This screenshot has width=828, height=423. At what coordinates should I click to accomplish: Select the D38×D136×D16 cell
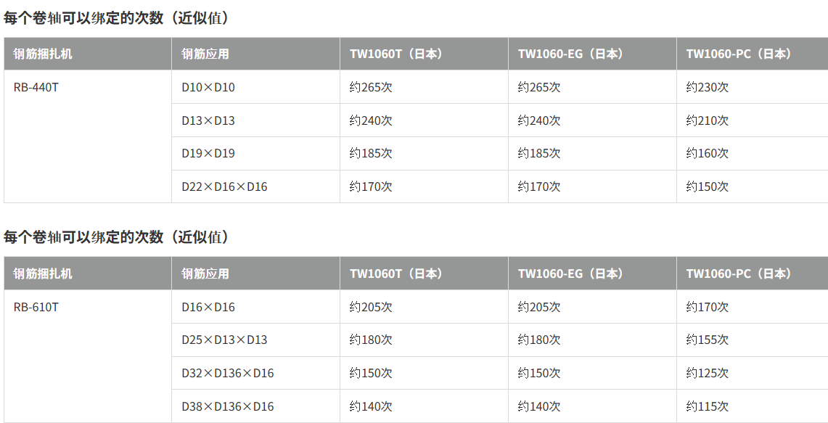(228, 406)
